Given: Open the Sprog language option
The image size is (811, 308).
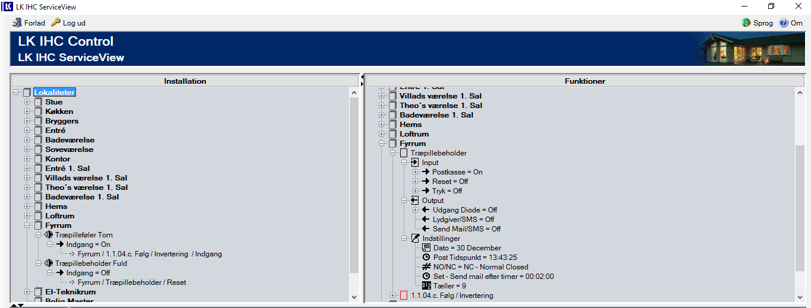Looking at the screenshot, I should [757, 23].
